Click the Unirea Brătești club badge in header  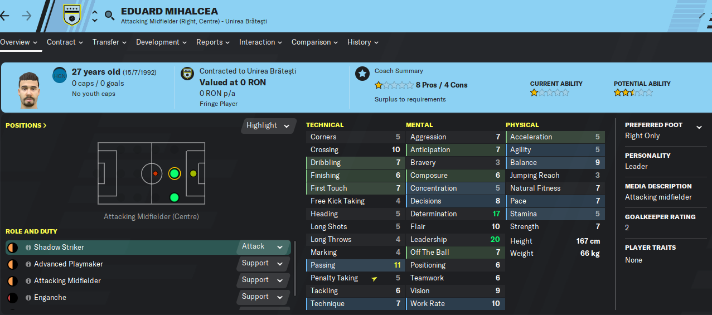coord(71,15)
